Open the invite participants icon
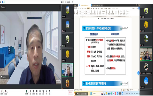 [x=30, y=92]
